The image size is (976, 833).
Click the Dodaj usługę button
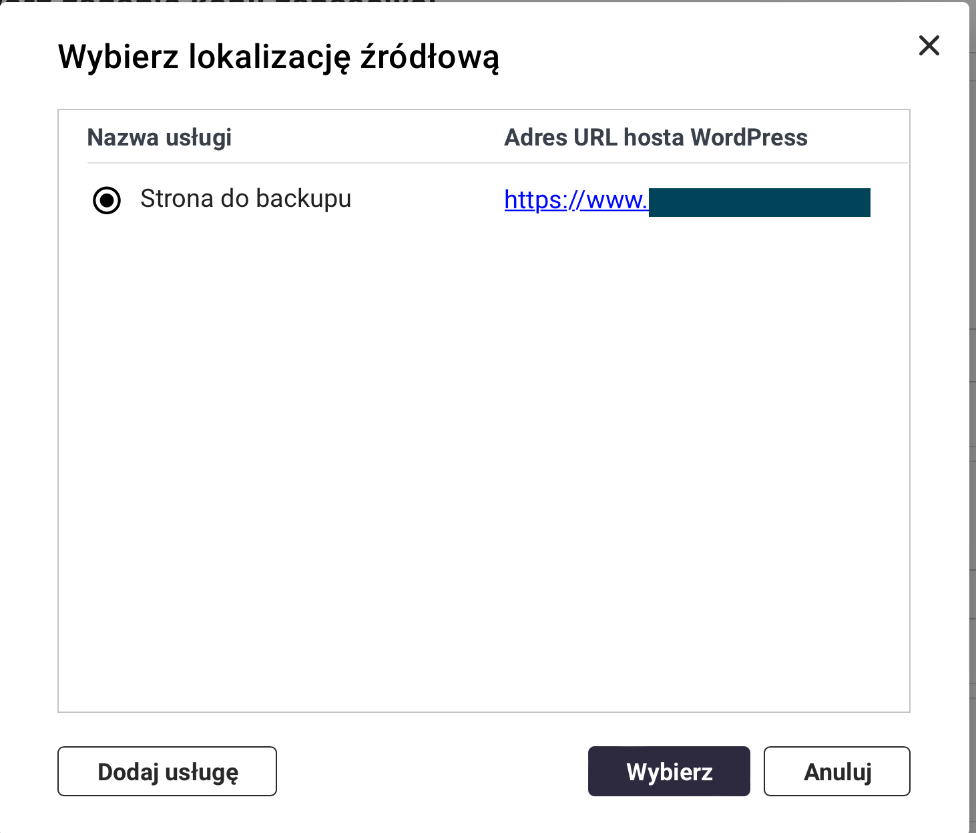coord(167,772)
